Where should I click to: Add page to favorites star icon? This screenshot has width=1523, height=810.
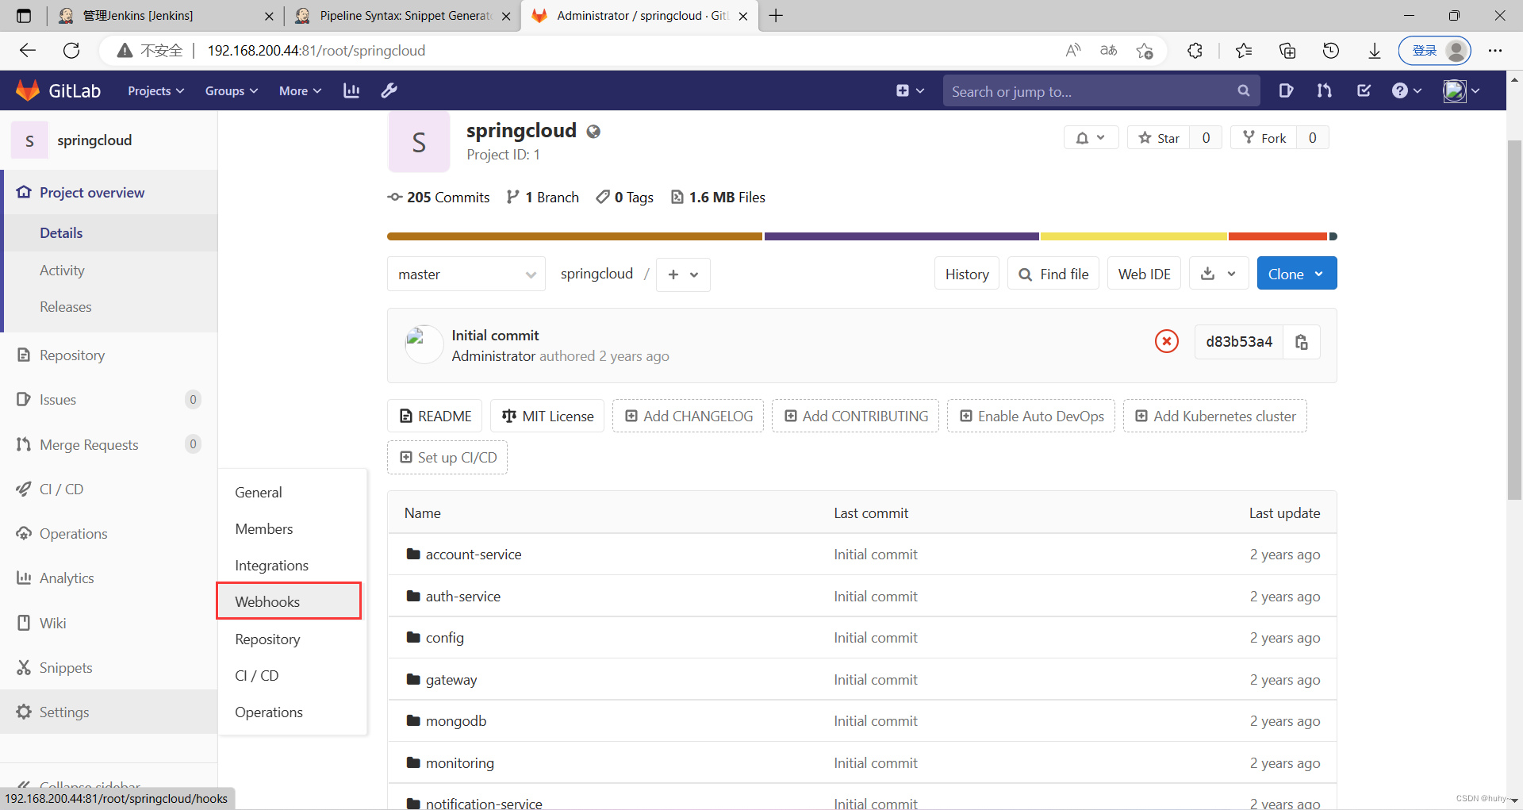tap(1144, 50)
